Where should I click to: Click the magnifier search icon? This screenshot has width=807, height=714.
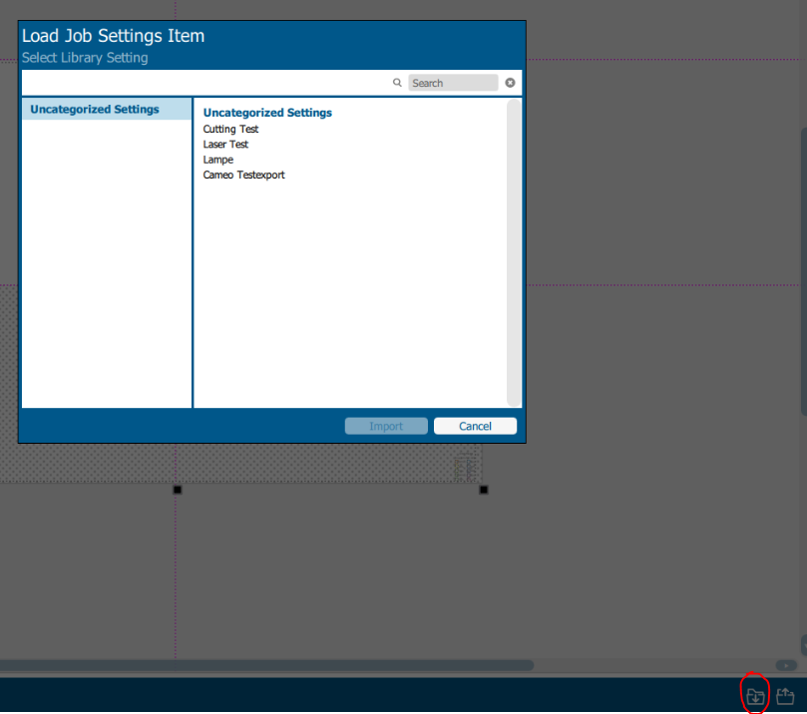(397, 83)
